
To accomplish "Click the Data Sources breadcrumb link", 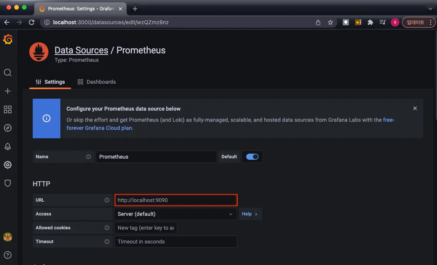I will (x=81, y=50).
